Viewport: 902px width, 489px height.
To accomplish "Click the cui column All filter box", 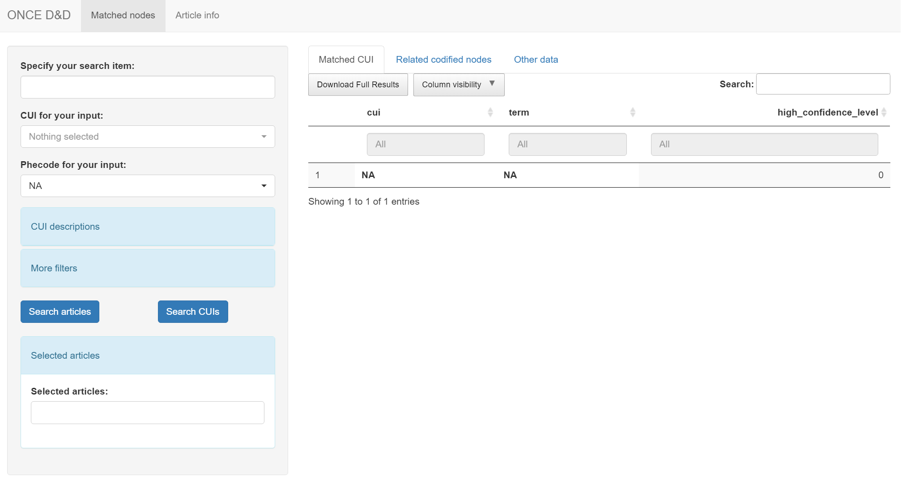I will pos(425,144).
